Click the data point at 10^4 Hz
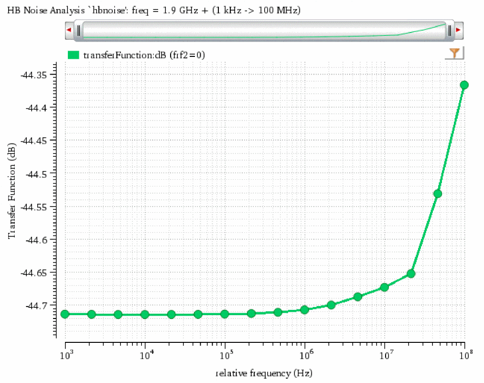Viewport: 484px width, 383px height. [x=145, y=315]
